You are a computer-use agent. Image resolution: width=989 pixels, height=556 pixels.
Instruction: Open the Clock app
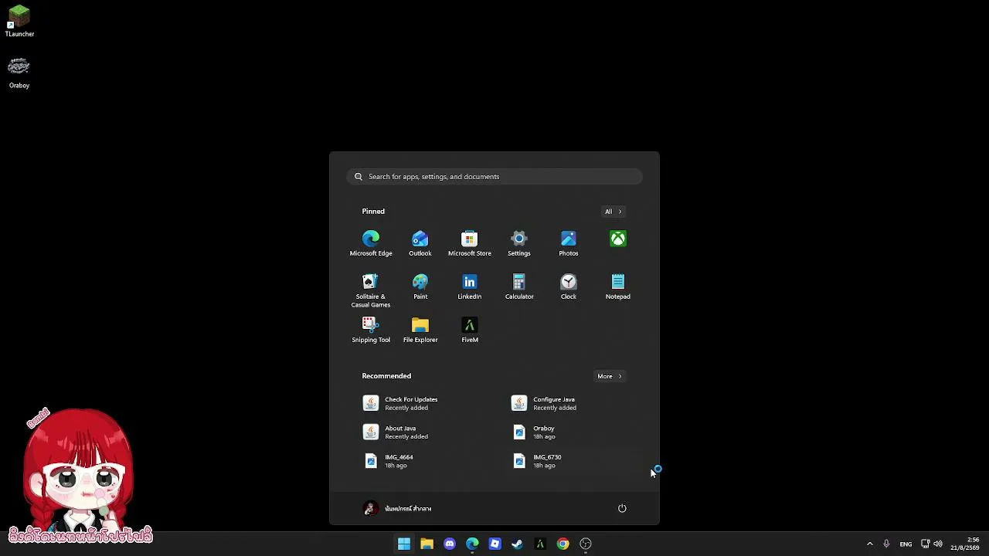point(569,286)
